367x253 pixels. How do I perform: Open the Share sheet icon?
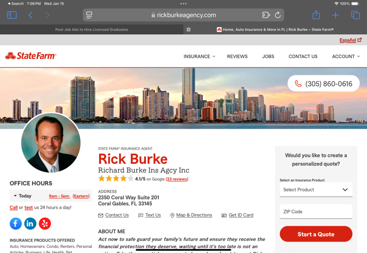tap(316, 15)
